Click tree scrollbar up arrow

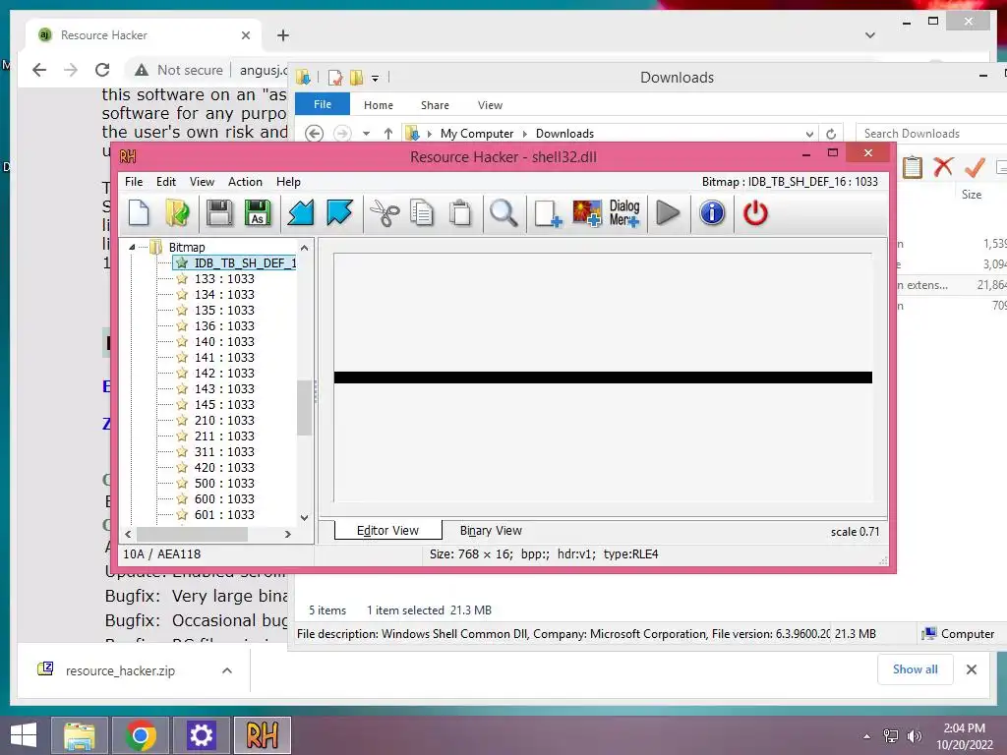pyautogui.click(x=305, y=248)
